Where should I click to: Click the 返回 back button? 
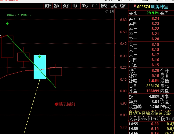click(123, 6)
